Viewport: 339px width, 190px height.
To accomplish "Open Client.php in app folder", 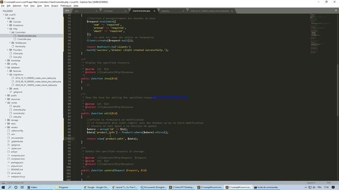I will click(17, 53).
